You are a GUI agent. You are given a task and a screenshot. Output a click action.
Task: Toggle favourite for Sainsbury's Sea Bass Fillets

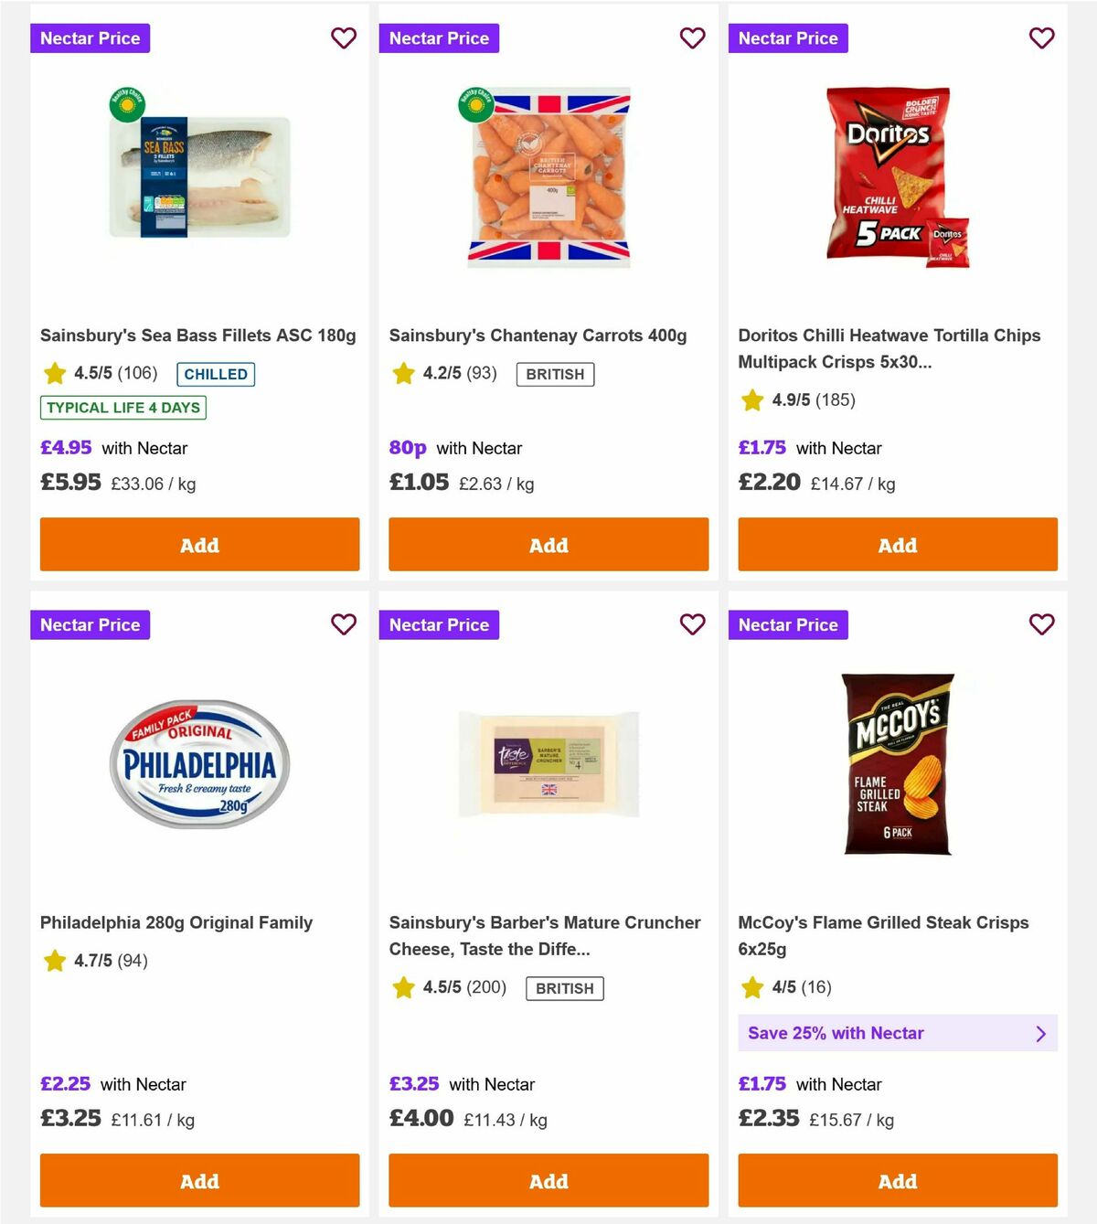click(344, 38)
